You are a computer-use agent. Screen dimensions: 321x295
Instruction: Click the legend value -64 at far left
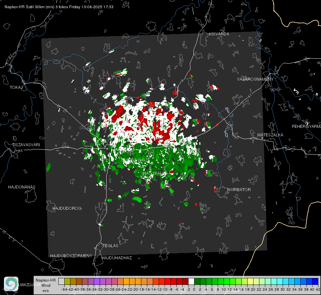pyautogui.click(x=64, y=289)
